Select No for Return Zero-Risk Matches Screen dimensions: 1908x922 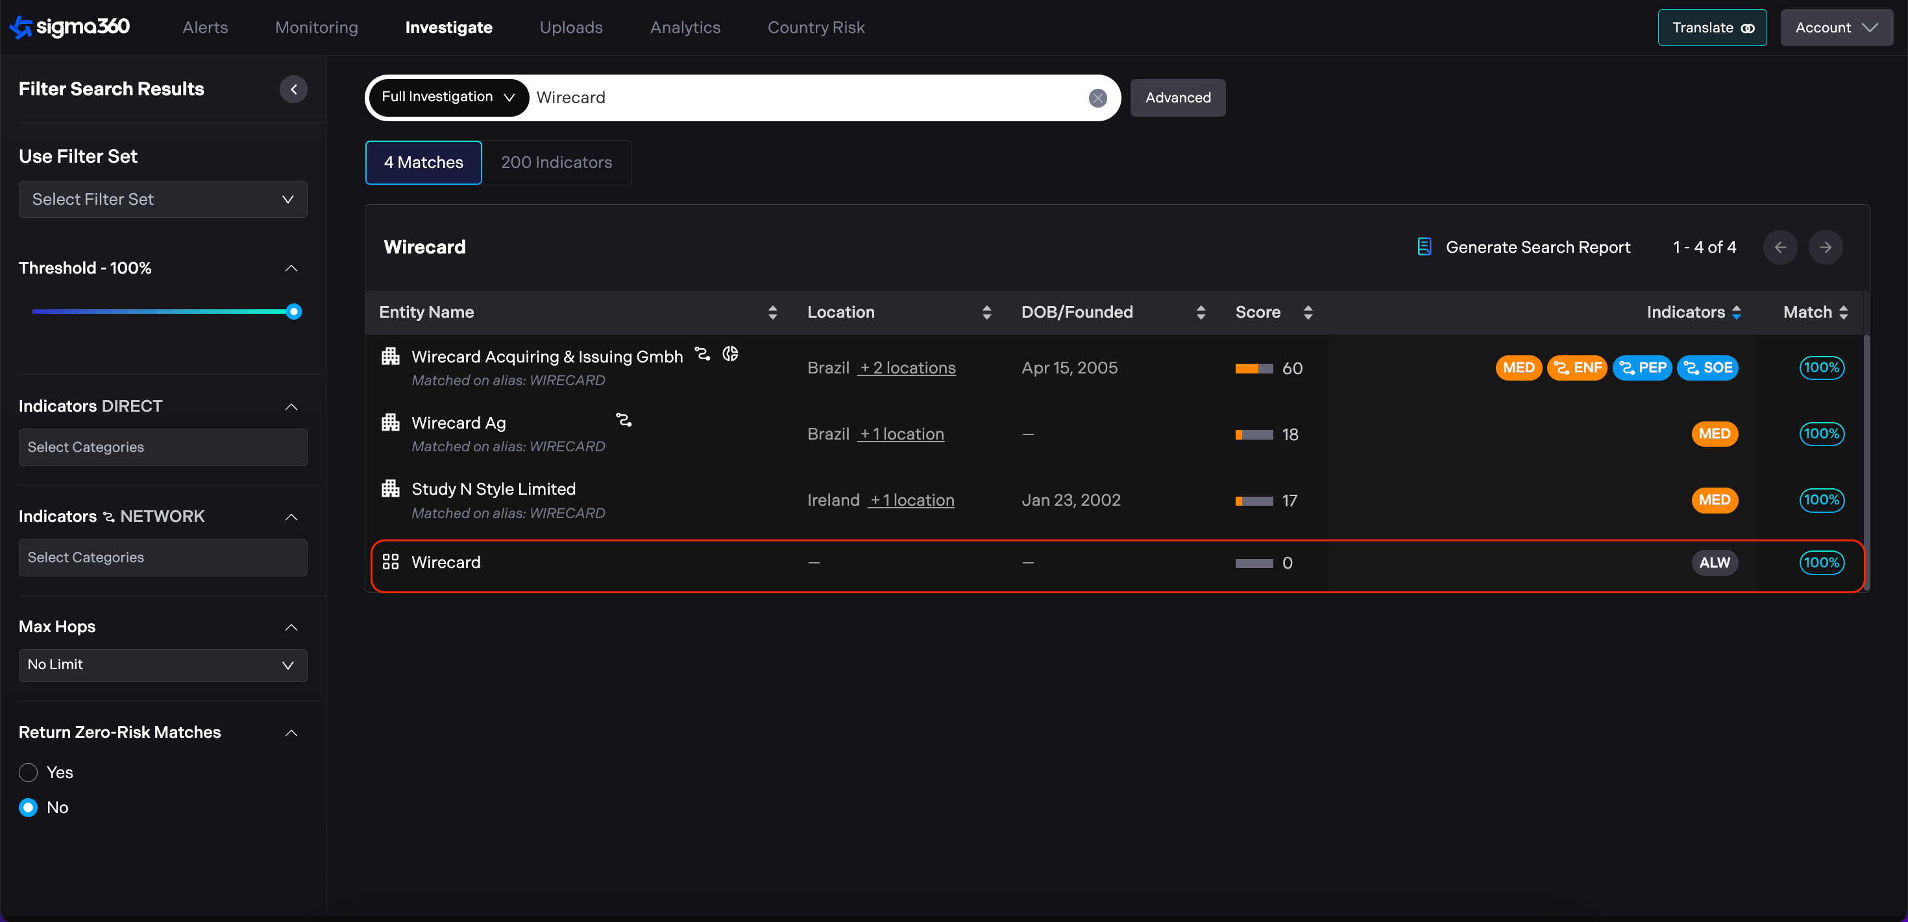pos(28,807)
